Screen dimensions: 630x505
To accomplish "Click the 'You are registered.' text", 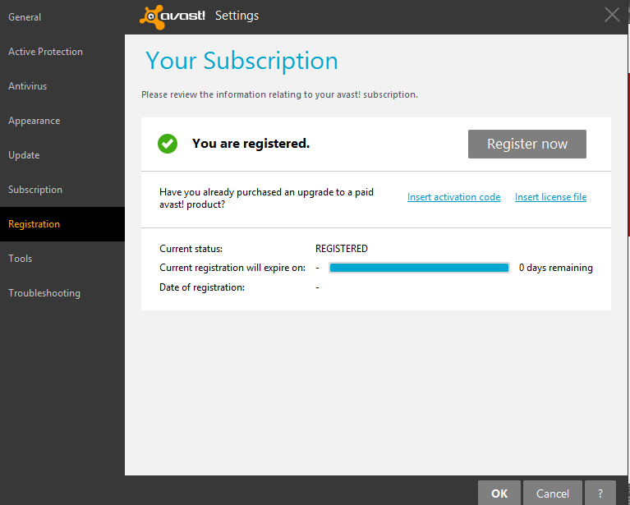I will [x=251, y=144].
